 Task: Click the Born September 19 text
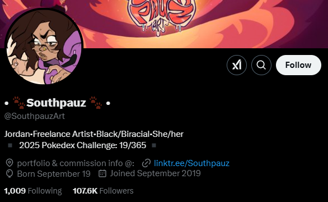54,174
